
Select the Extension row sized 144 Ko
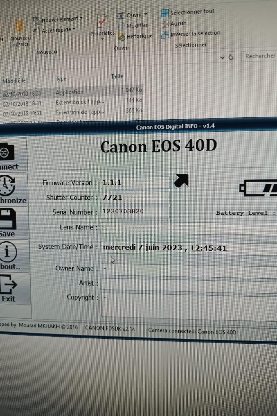click(72, 102)
